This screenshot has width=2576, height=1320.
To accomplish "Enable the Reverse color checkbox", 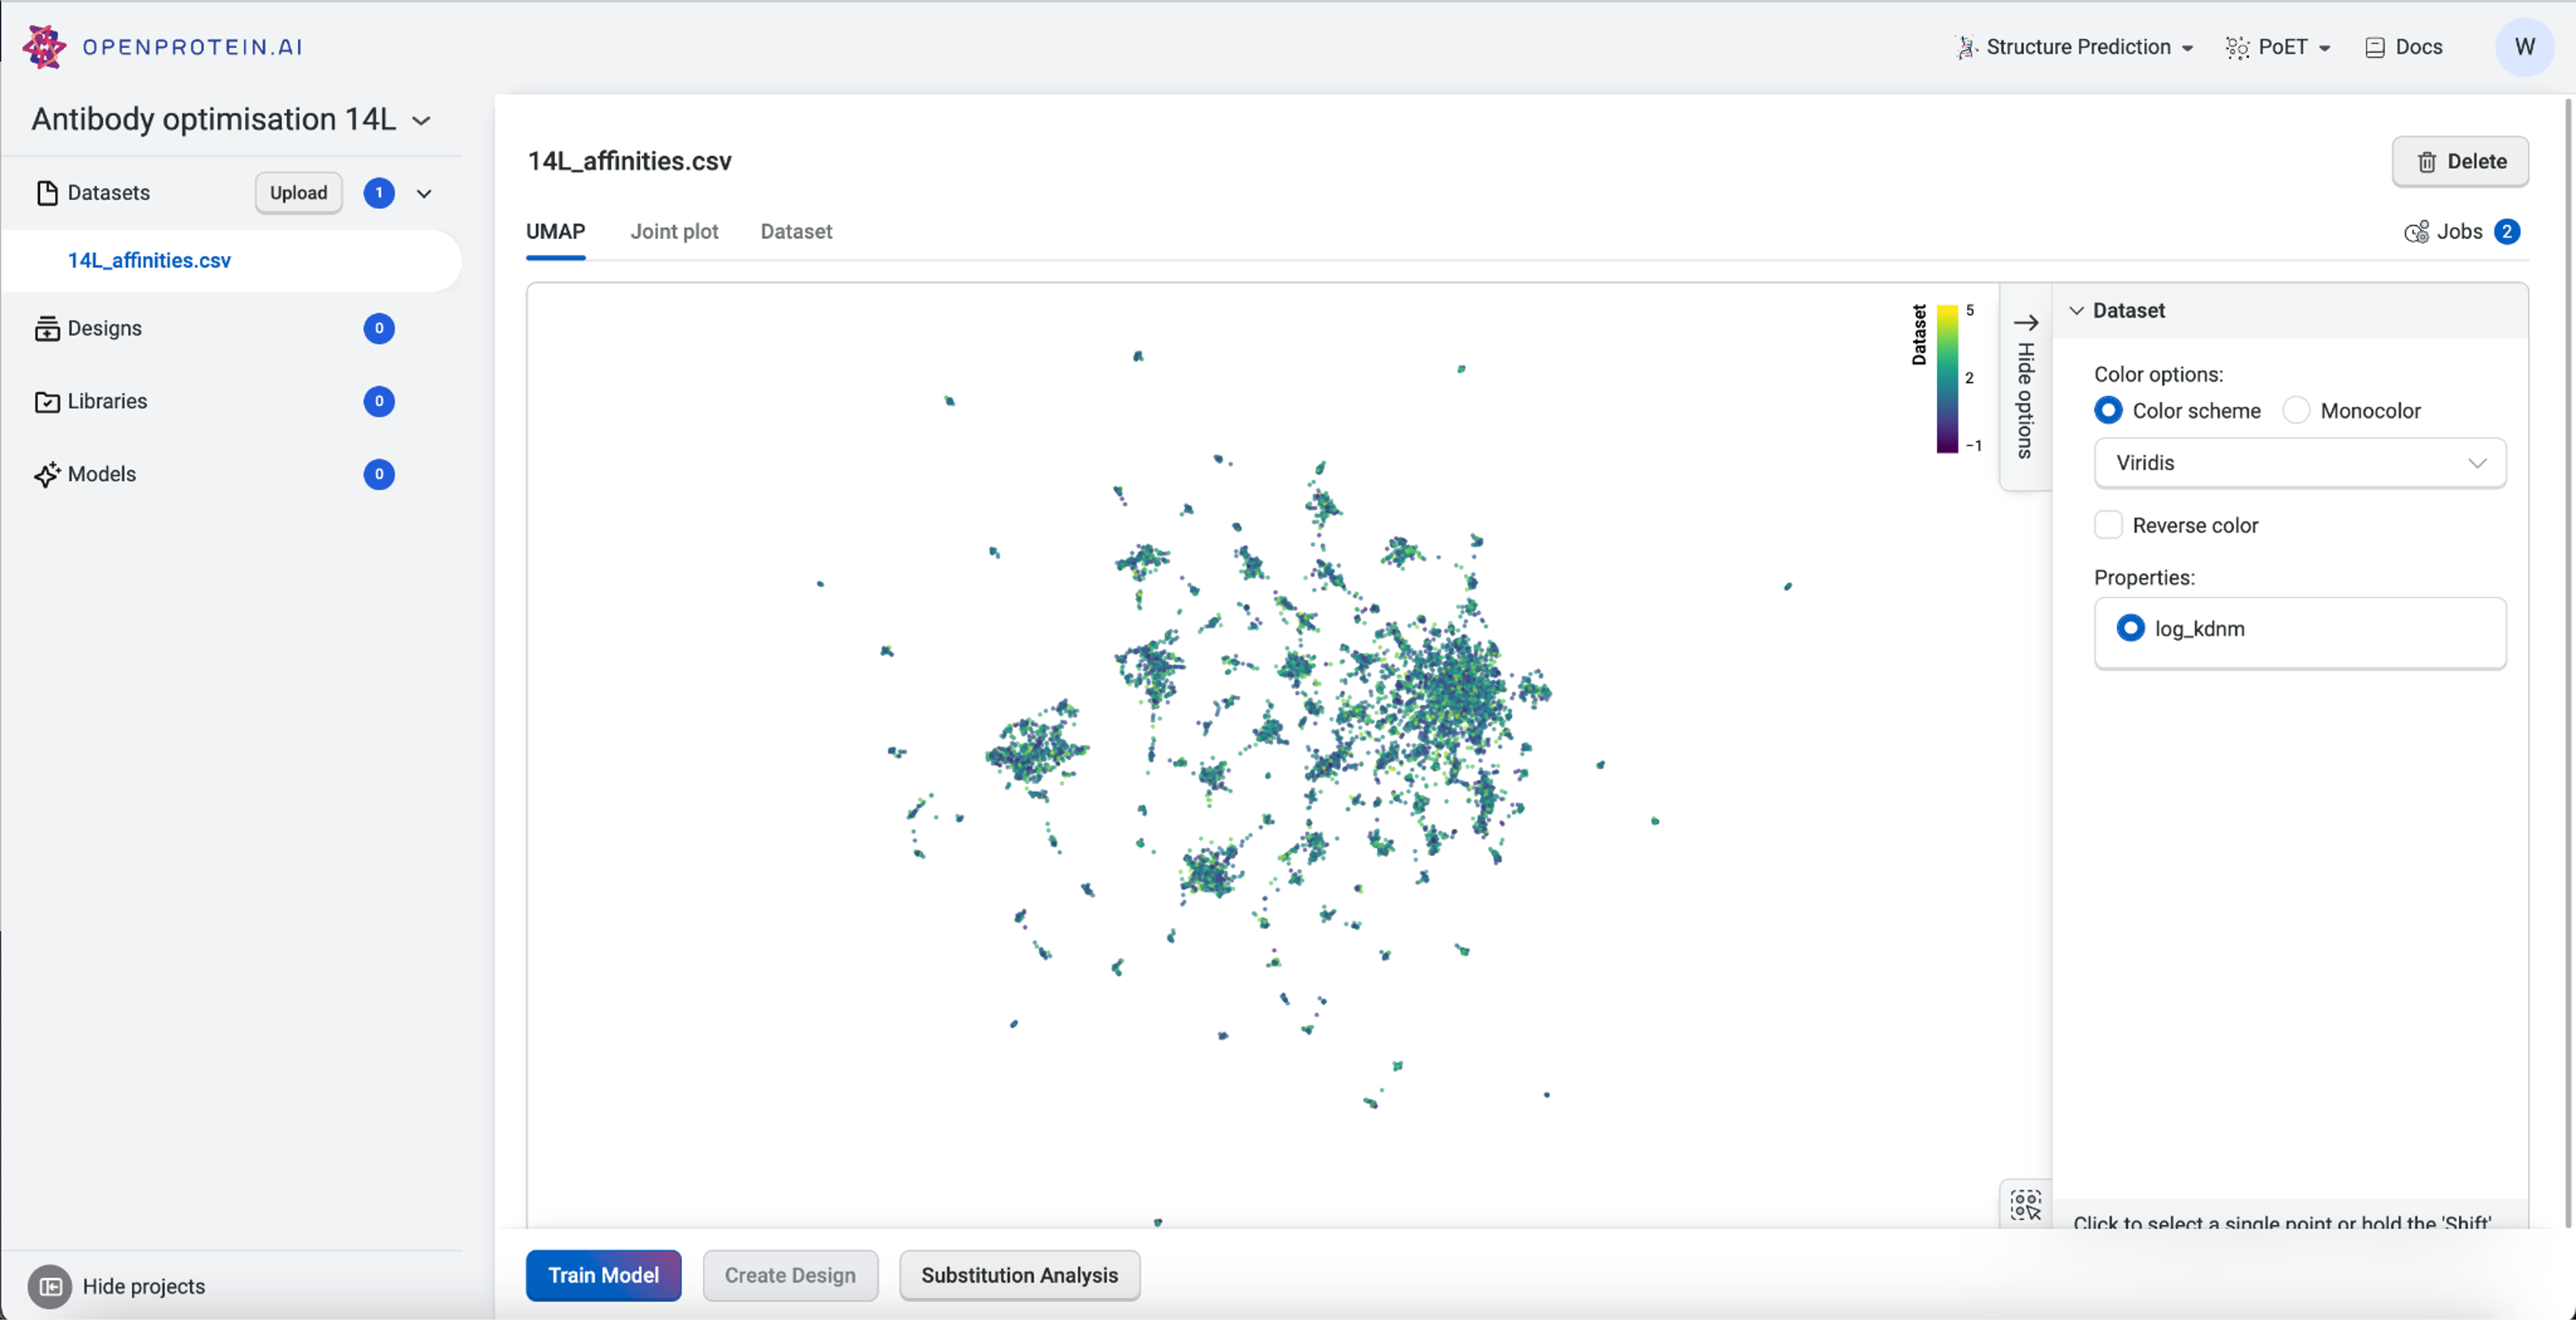I will [2108, 526].
